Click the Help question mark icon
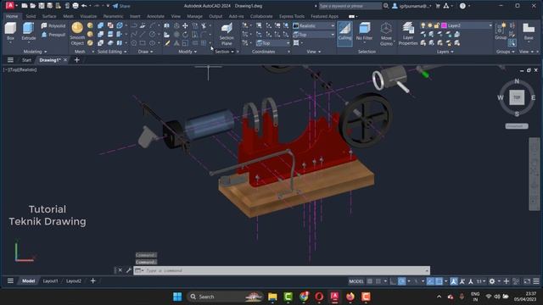This screenshot has height=305, width=543. click(462, 6)
